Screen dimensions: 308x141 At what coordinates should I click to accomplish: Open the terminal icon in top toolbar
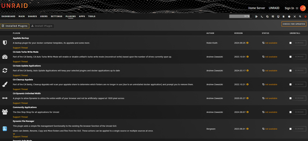tap(262, 17)
